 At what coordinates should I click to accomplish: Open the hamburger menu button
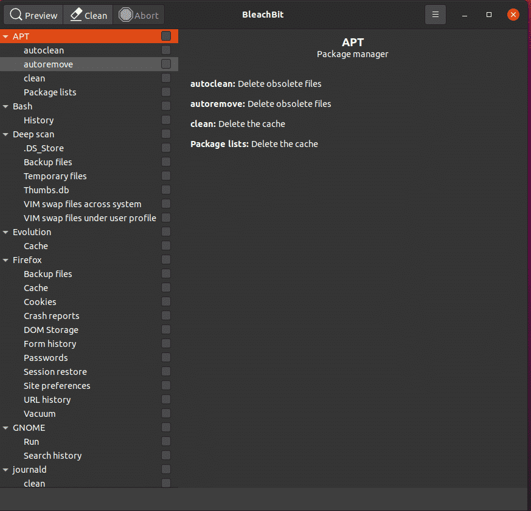435,15
